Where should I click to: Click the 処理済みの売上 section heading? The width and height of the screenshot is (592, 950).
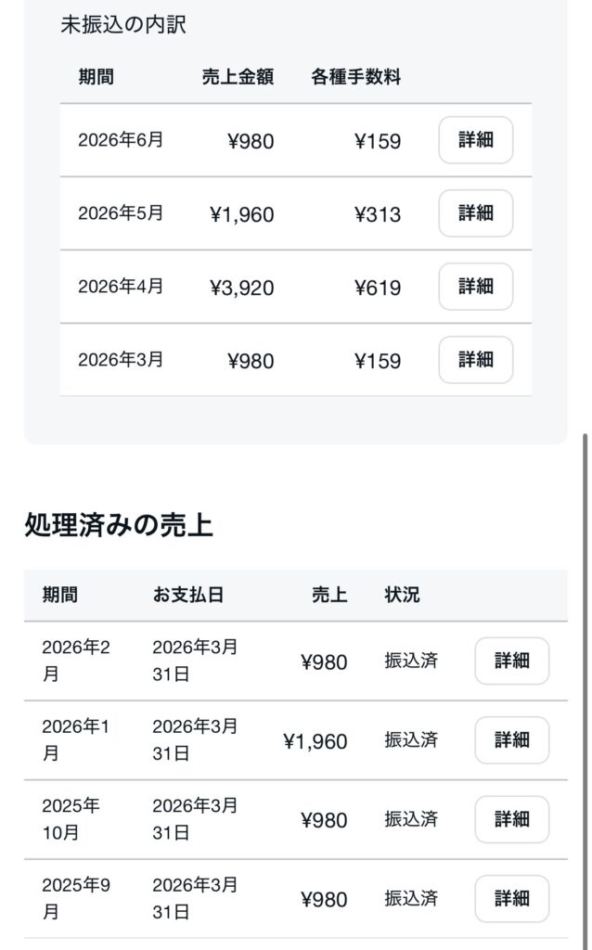pos(119,525)
